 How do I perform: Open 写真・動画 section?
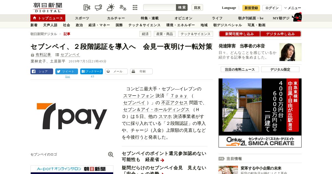coord(256,25)
